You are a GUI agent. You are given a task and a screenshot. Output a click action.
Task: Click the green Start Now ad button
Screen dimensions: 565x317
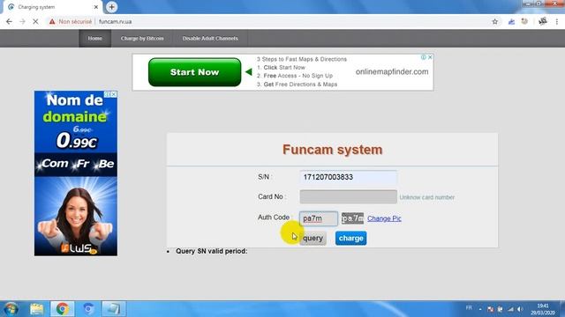pos(194,72)
